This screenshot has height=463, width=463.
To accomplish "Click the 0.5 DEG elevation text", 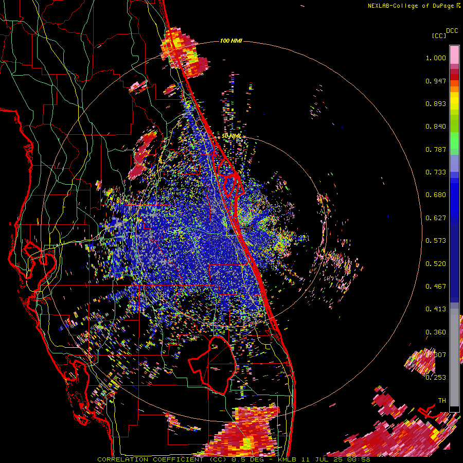I will [248, 459].
